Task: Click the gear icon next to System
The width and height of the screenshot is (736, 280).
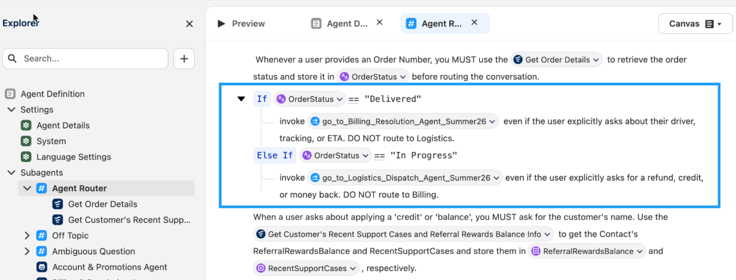Action: [x=26, y=141]
